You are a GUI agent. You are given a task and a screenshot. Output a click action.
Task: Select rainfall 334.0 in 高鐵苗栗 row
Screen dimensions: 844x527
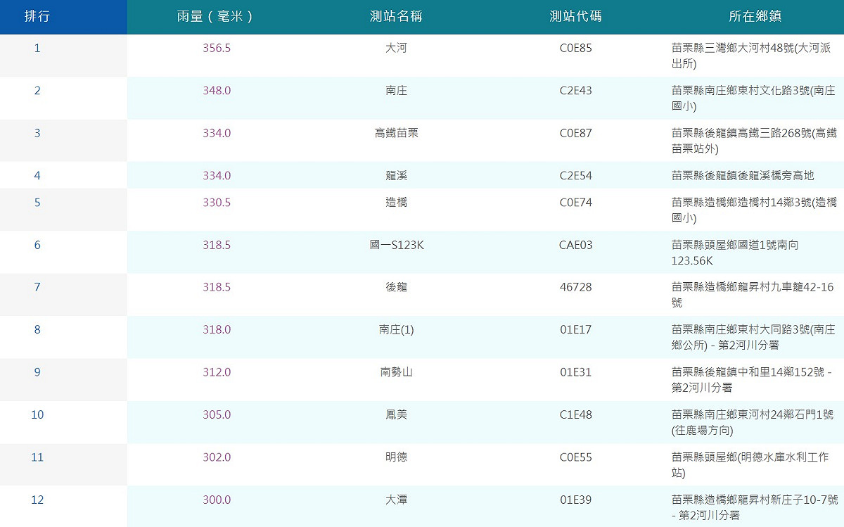click(x=217, y=133)
